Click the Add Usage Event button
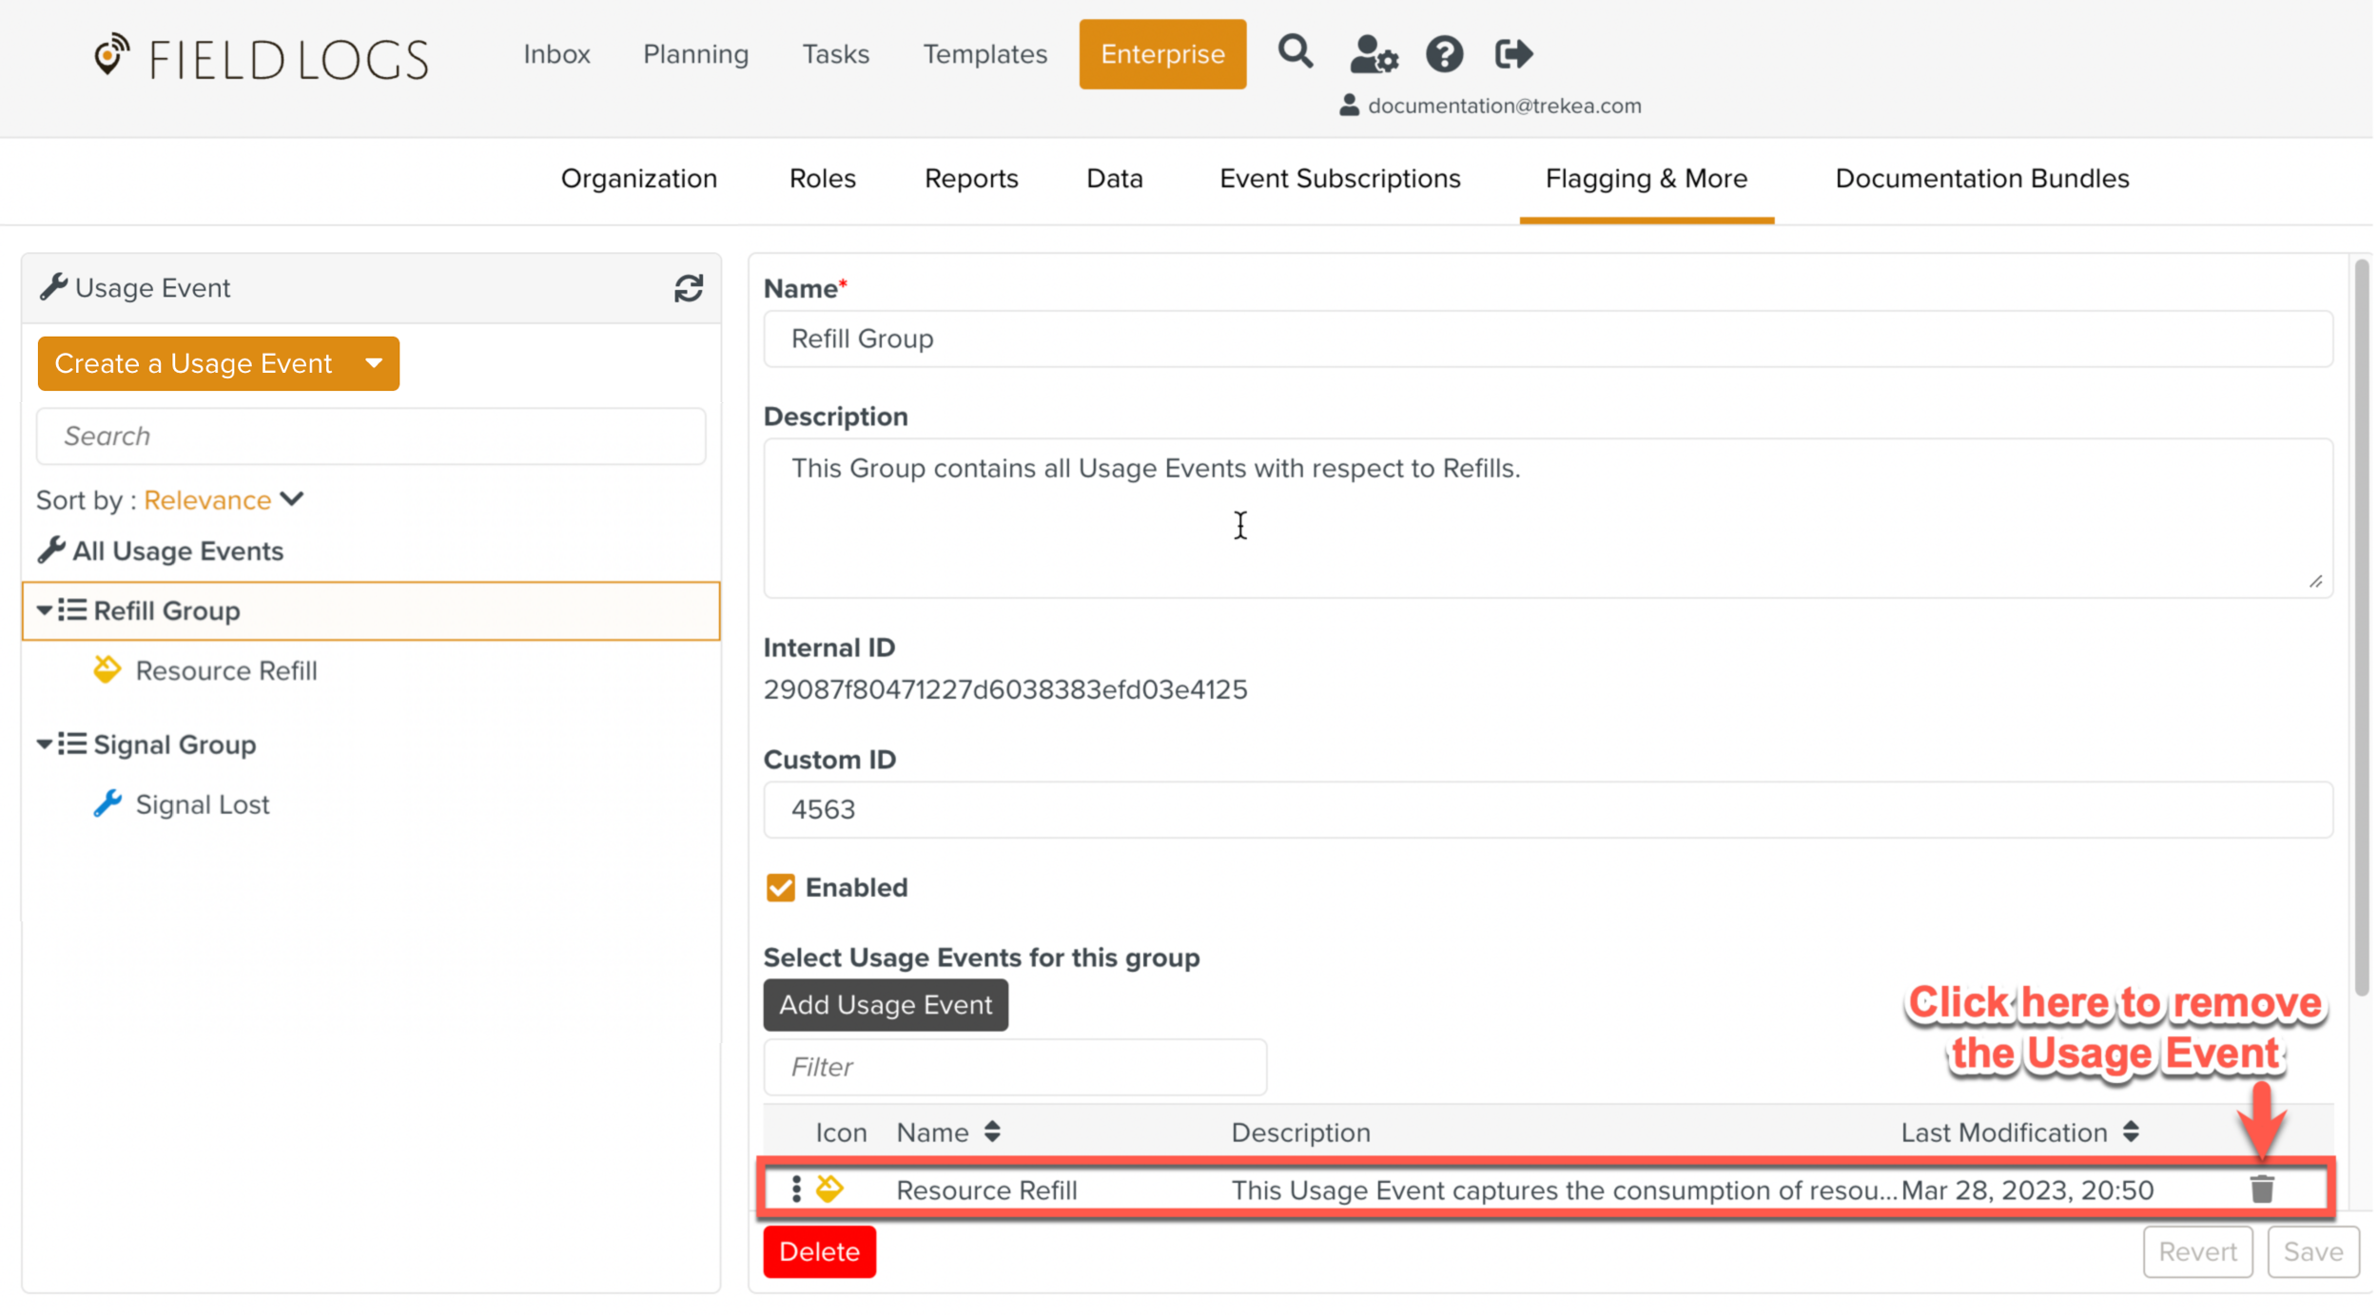 pos(885,1005)
